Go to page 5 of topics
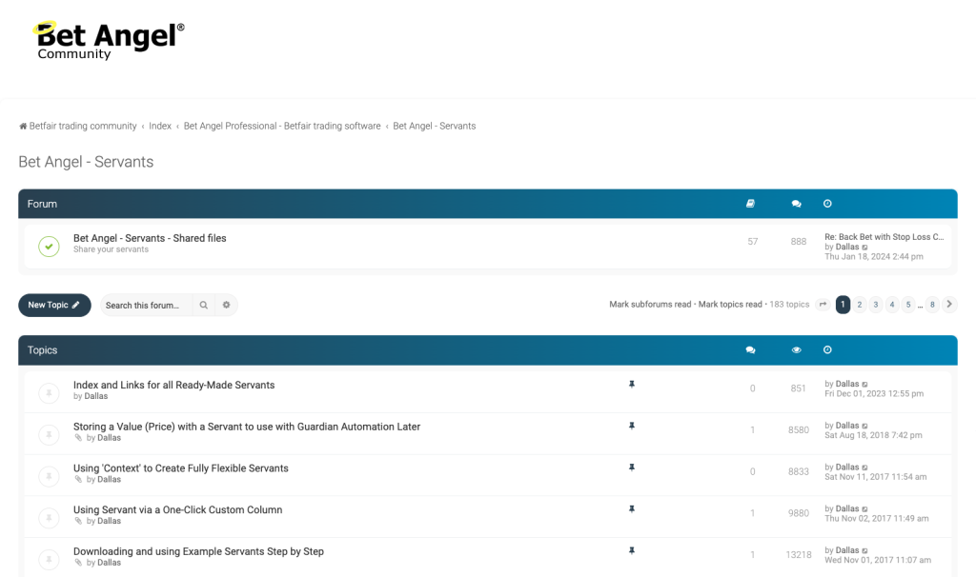This screenshot has height=577, width=976. click(x=908, y=305)
